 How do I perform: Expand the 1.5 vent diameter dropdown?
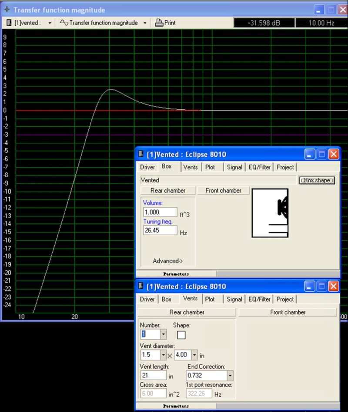point(163,355)
